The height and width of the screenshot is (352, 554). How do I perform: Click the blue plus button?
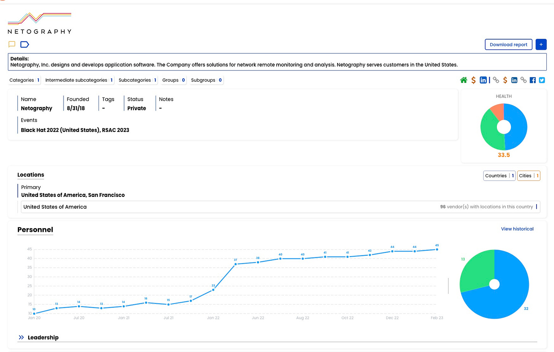coord(541,44)
